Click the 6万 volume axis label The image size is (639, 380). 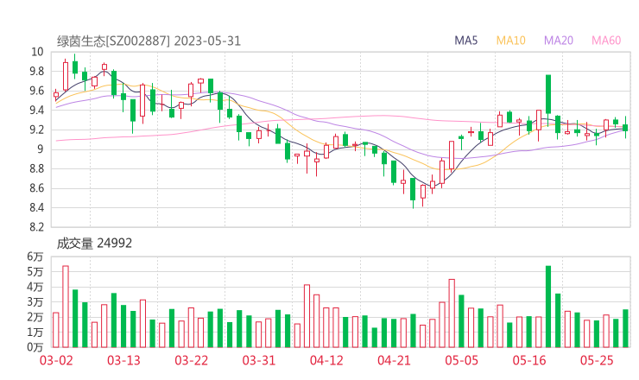click(x=35, y=256)
